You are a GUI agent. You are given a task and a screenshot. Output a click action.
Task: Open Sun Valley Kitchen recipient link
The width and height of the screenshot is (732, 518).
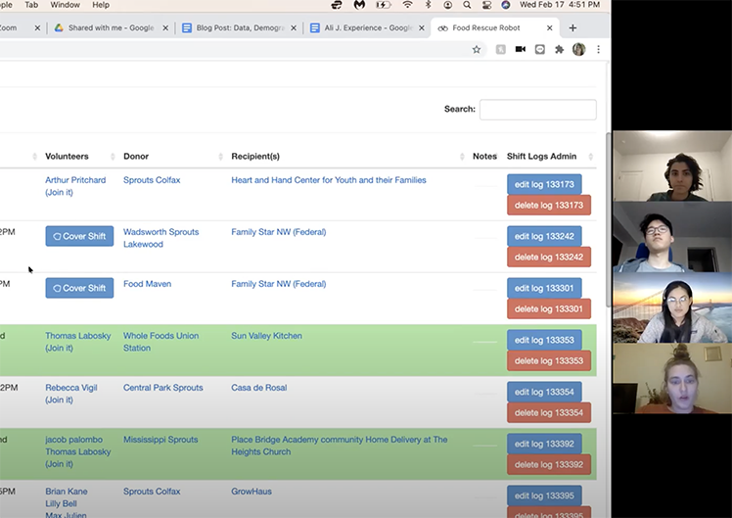(x=266, y=336)
